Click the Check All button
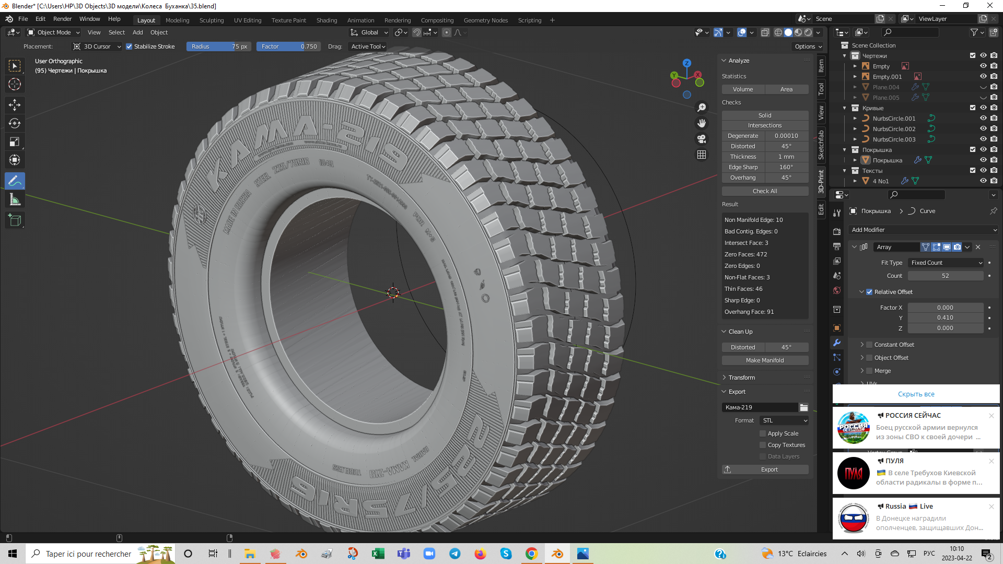This screenshot has height=564, width=1003. (765, 191)
